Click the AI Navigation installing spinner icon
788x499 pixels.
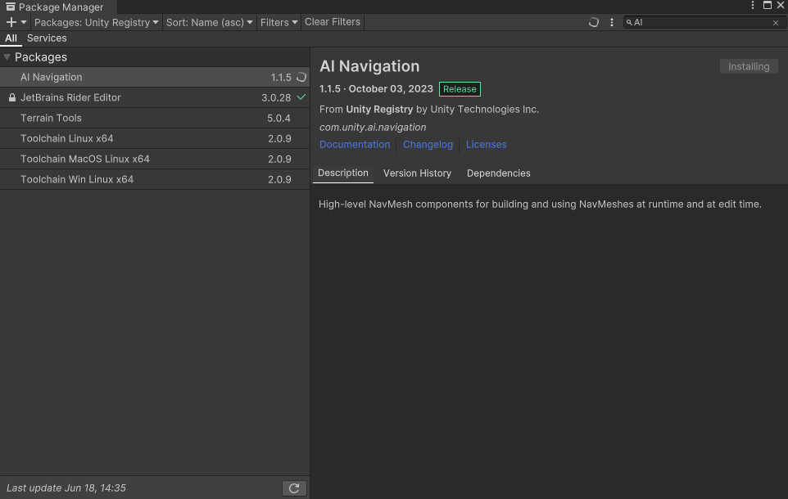pos(301,78)
